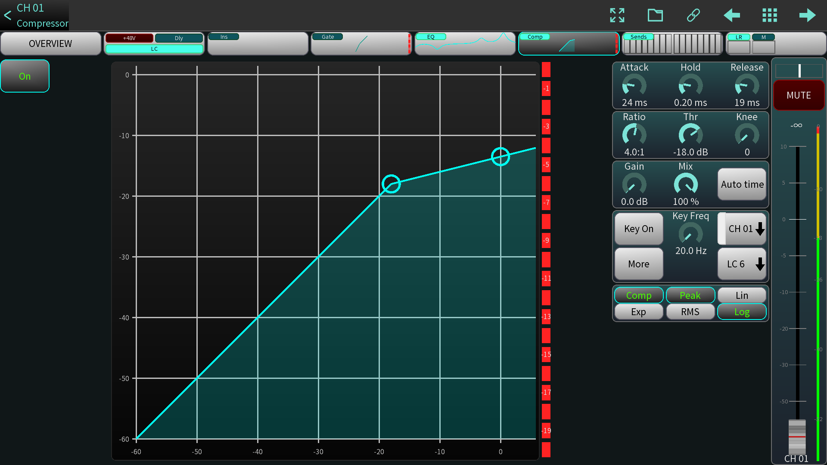Go to previous channel with left arrow

click(x=731, y=15)
